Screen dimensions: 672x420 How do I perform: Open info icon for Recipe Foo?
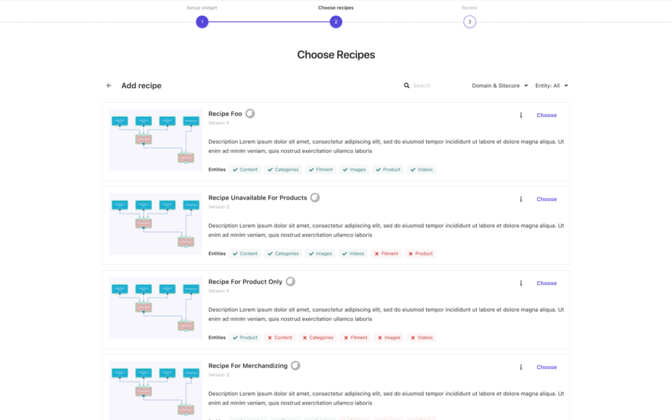[x=521, y=116]
